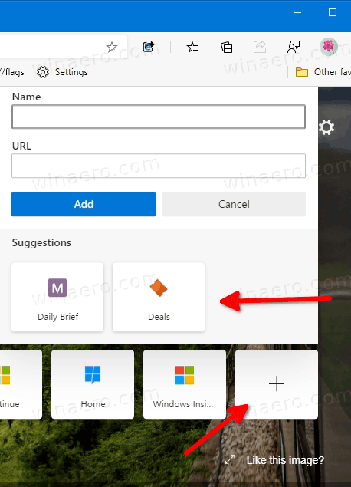Open the profile avatar
The height and width of the screenshot is (487, 351).
[x=329, y=47]
